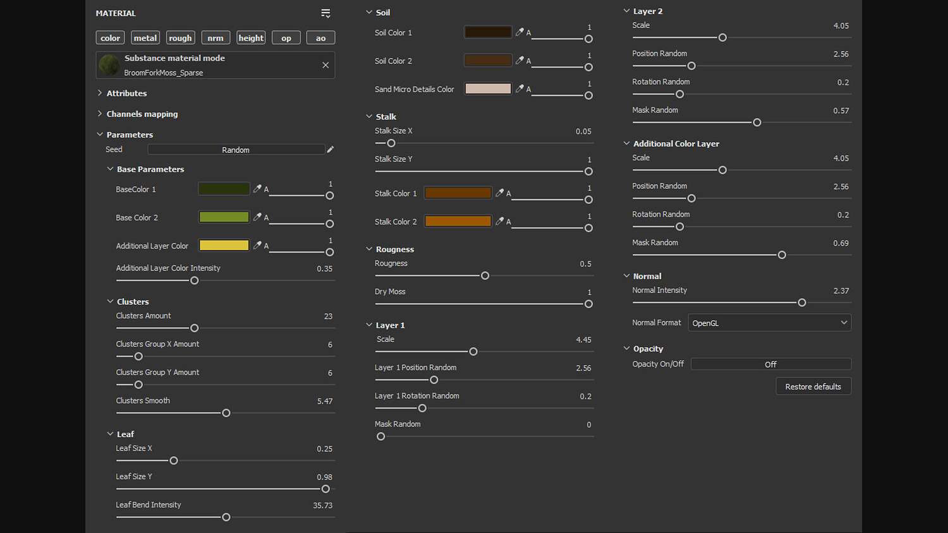Use eyedropper for Additional Layer Color

(257, 246)
